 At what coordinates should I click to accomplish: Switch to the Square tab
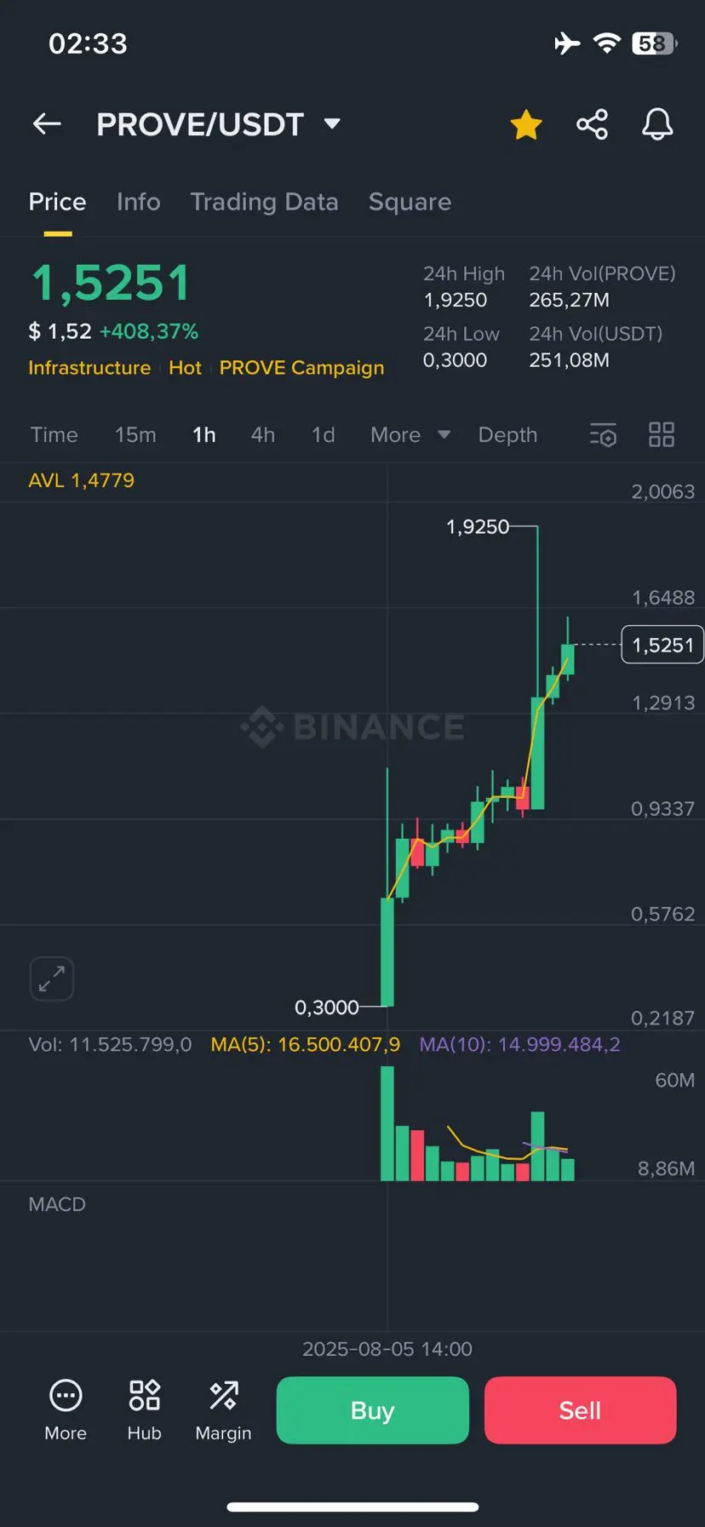pos(410,202)
